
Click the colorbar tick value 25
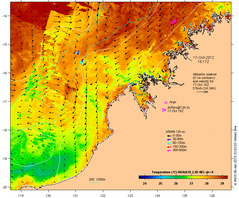click(x=160, y=183)
